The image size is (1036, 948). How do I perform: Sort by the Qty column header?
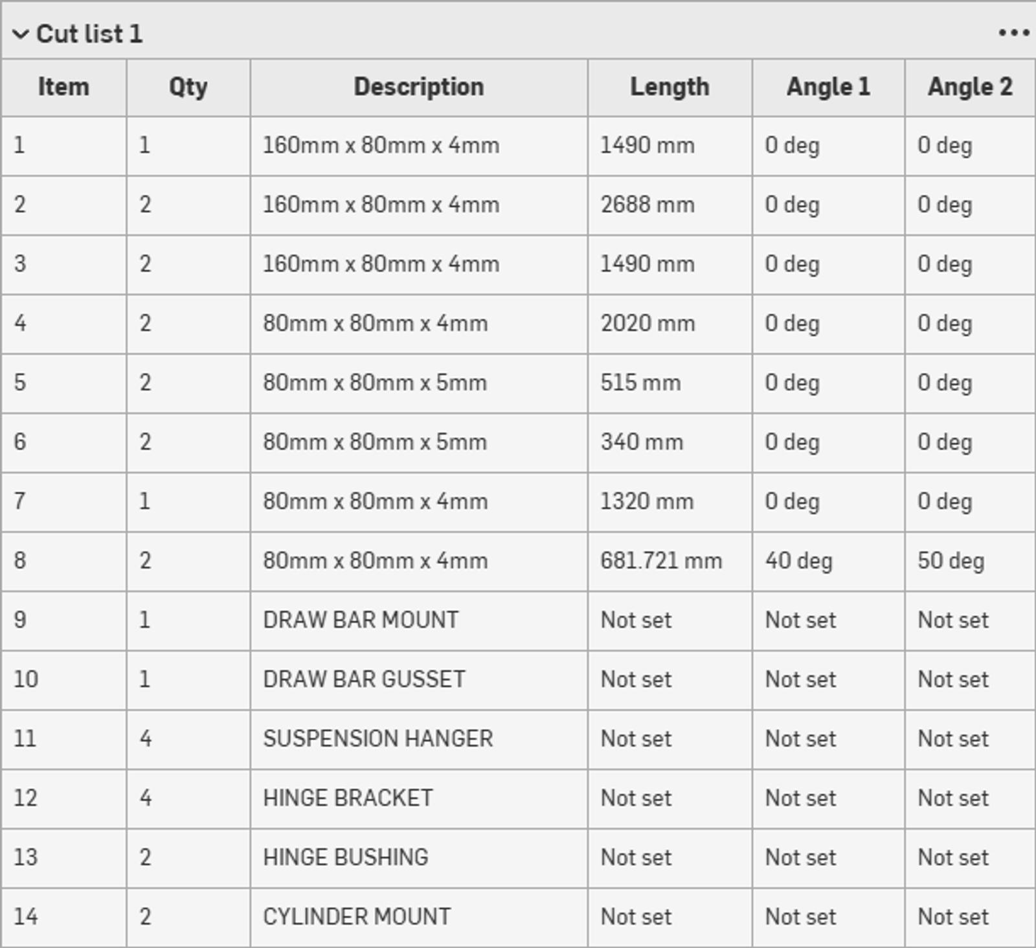(x=188, y=86)
